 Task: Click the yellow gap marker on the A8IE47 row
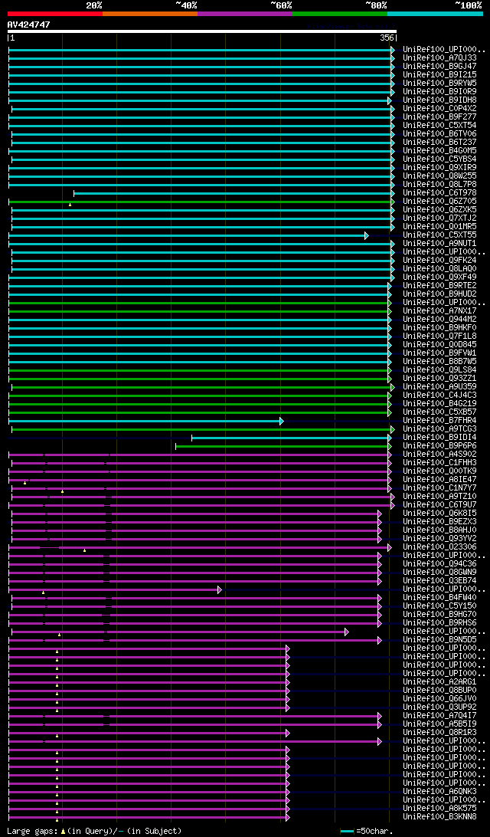25,483
